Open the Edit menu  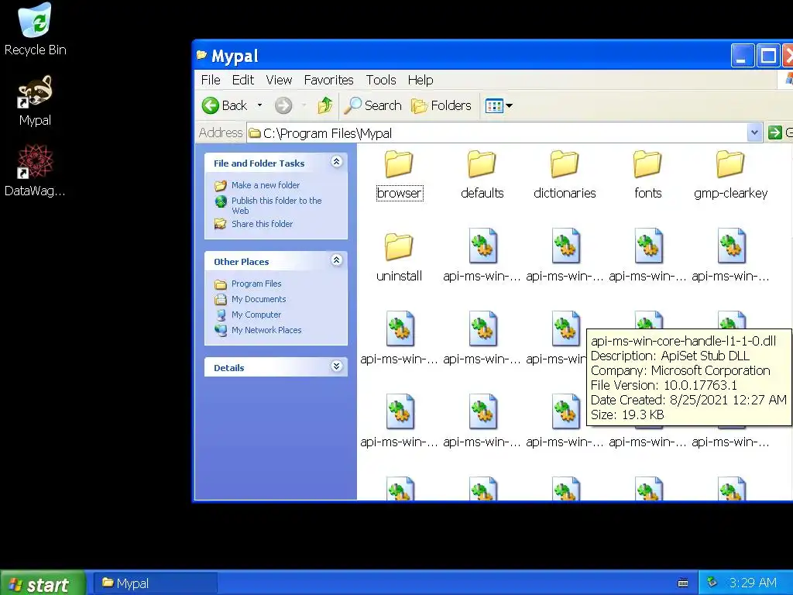242,80
